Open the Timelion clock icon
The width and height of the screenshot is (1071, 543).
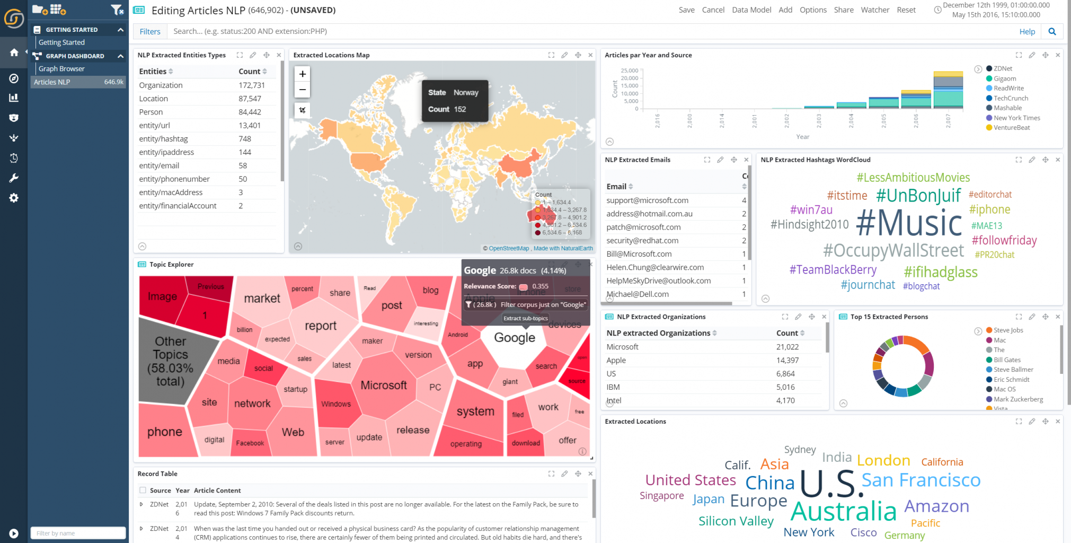click(x=14, y=158)
